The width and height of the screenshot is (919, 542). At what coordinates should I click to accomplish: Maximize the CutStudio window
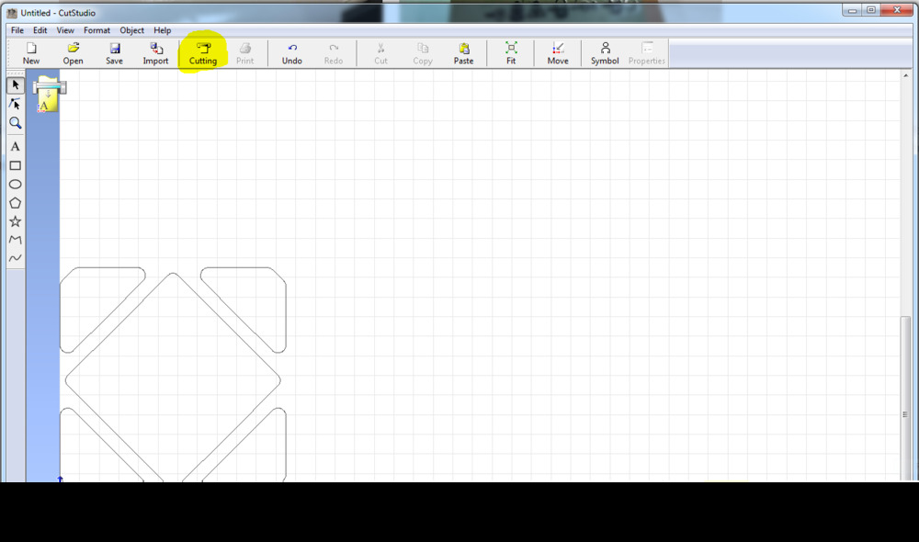tap(871, 10)
